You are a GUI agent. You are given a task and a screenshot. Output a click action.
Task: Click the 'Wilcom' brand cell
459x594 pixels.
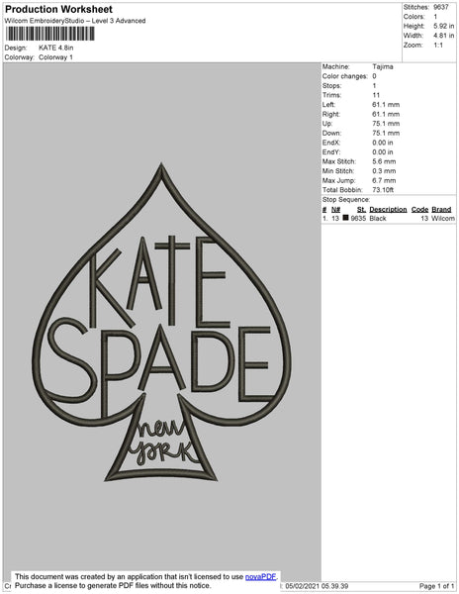click(443, 218)
